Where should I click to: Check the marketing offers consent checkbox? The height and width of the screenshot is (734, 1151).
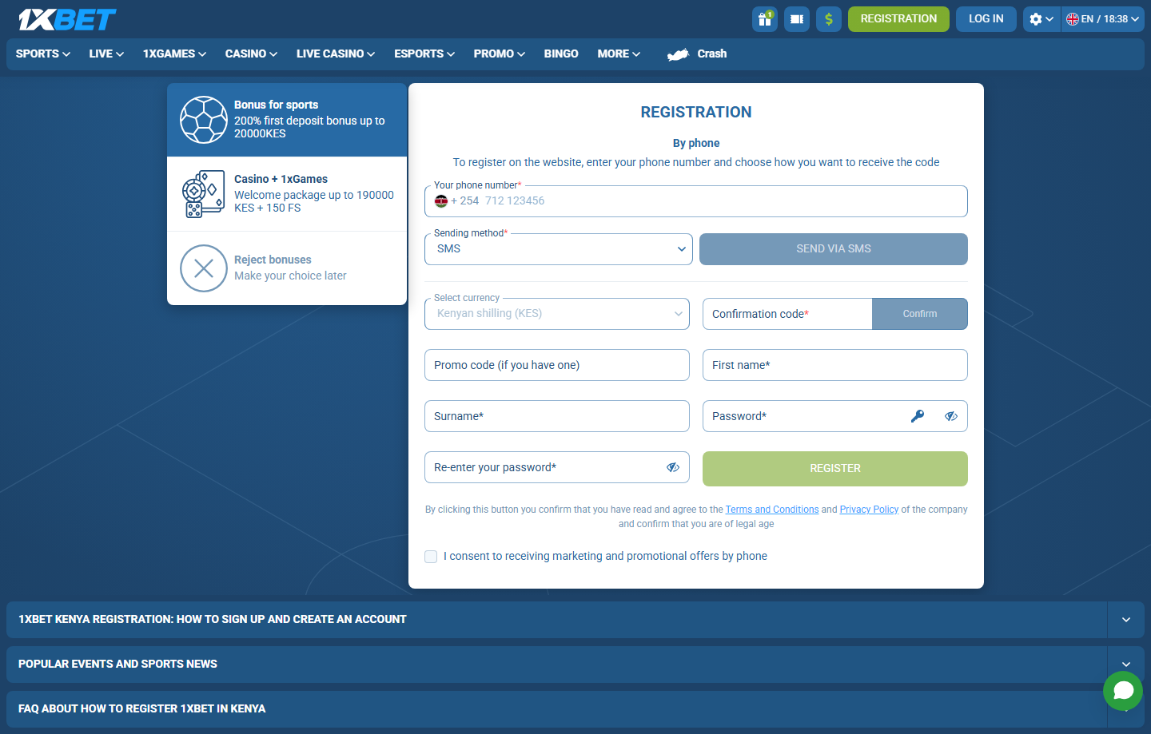(x=431, y=557)
